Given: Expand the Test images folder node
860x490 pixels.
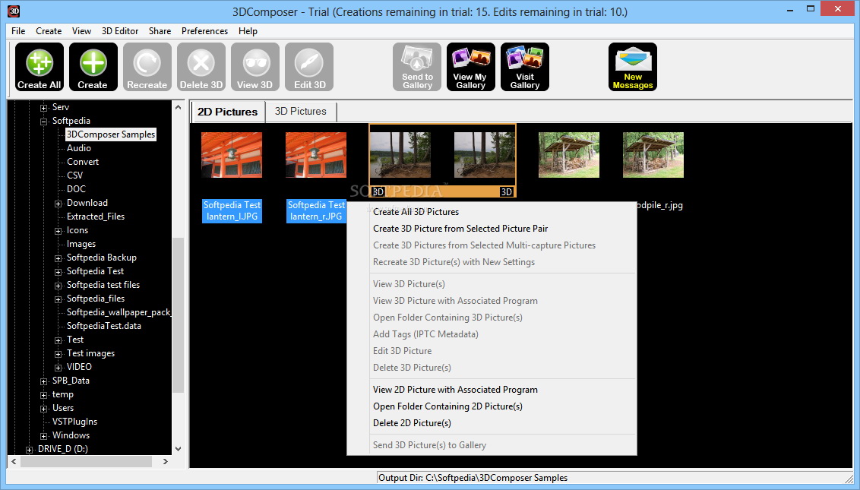Looking at the screenshot, I should [58, 354].
